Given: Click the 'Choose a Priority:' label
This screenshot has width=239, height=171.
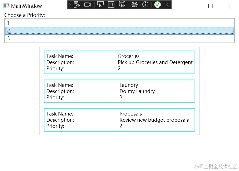Looking at the screenshot, I should tap(25, 15).
